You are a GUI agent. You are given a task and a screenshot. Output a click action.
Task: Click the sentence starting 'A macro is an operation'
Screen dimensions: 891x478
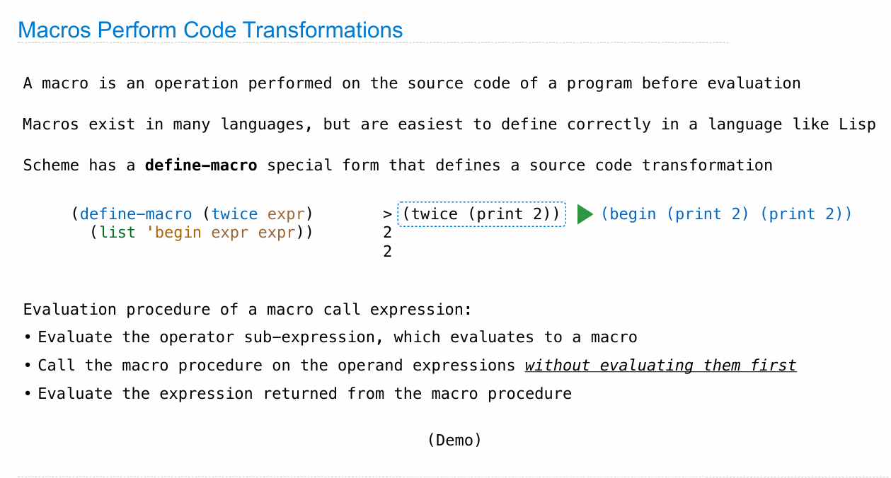(x=411, y=83)
